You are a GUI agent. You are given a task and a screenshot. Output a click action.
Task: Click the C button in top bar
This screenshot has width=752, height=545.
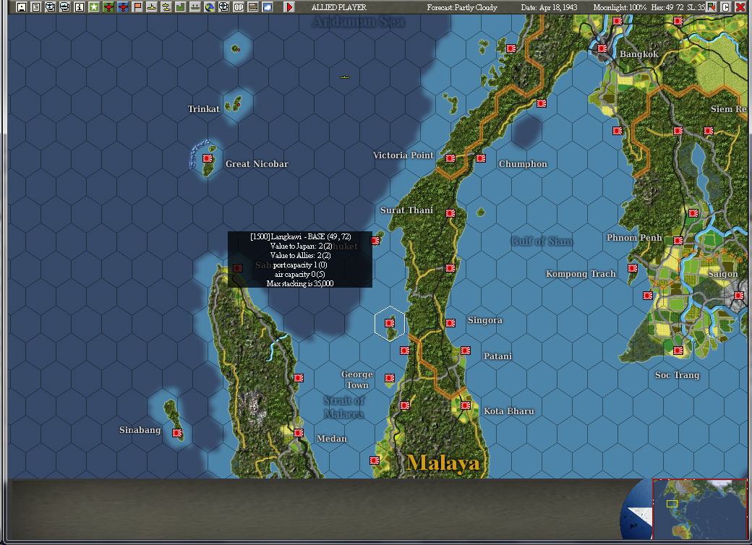(x=725, y=7)
